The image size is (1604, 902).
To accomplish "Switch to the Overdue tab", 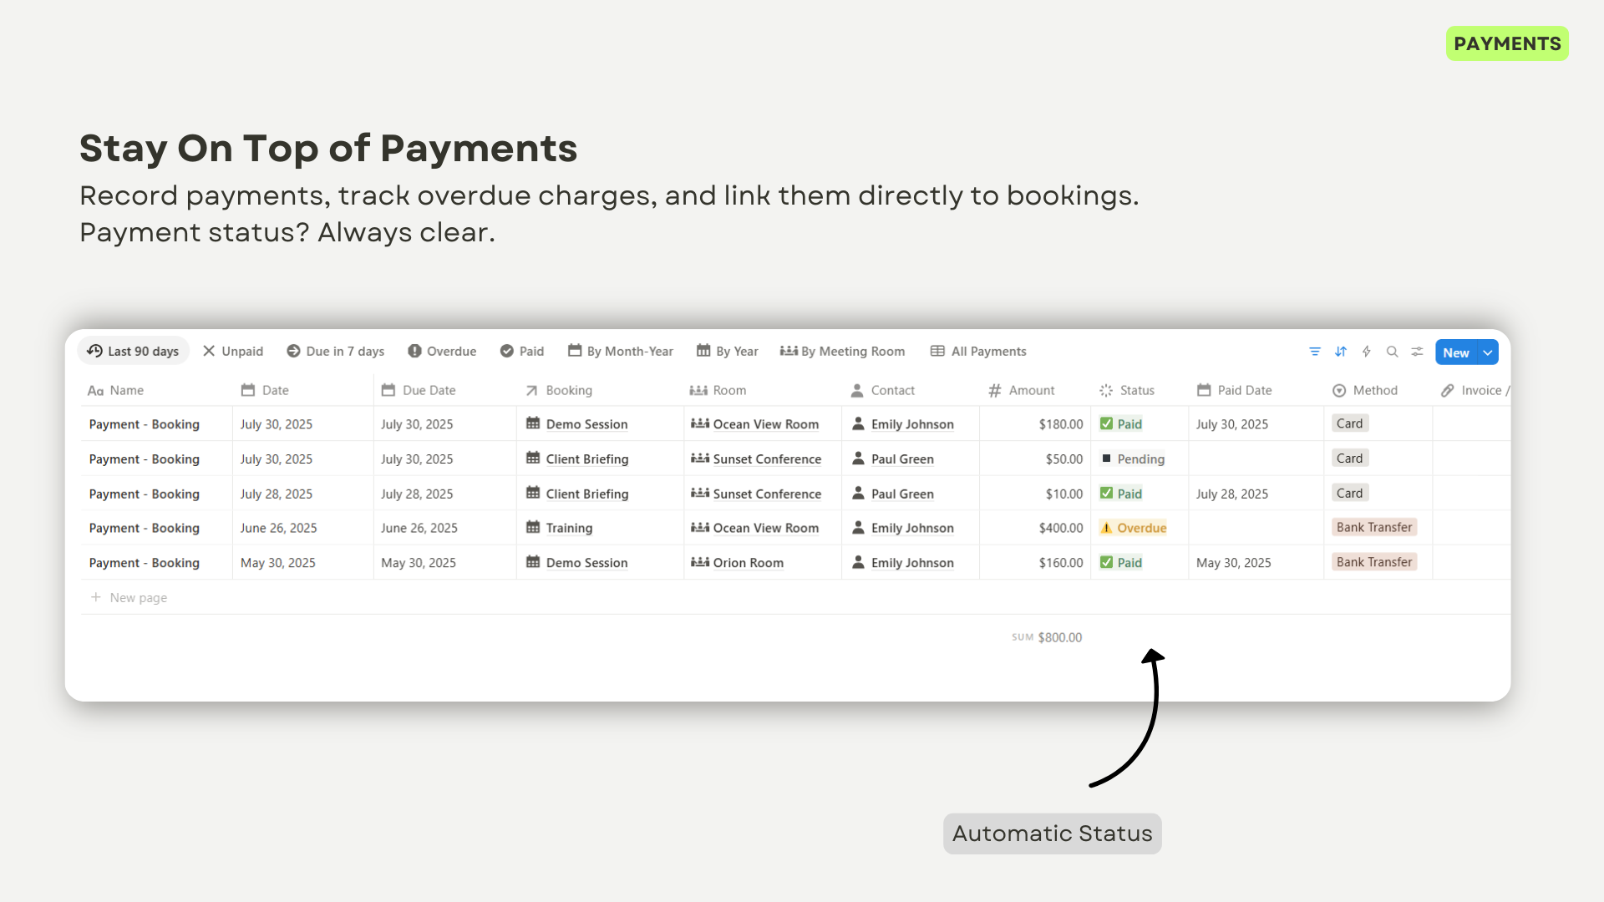I will [442, 351].
